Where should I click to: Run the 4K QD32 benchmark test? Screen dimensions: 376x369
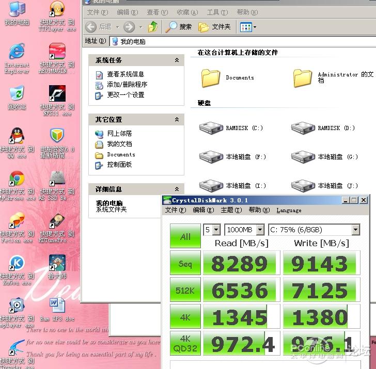pyautogui.click(x=185, y=343)
